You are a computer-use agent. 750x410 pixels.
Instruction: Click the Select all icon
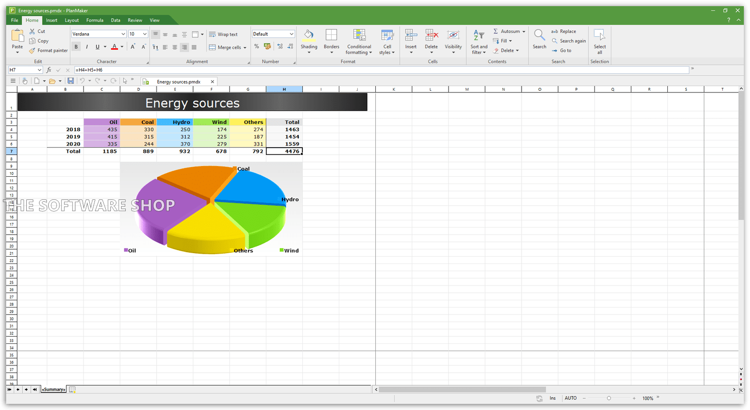click(x=599, y=35)
